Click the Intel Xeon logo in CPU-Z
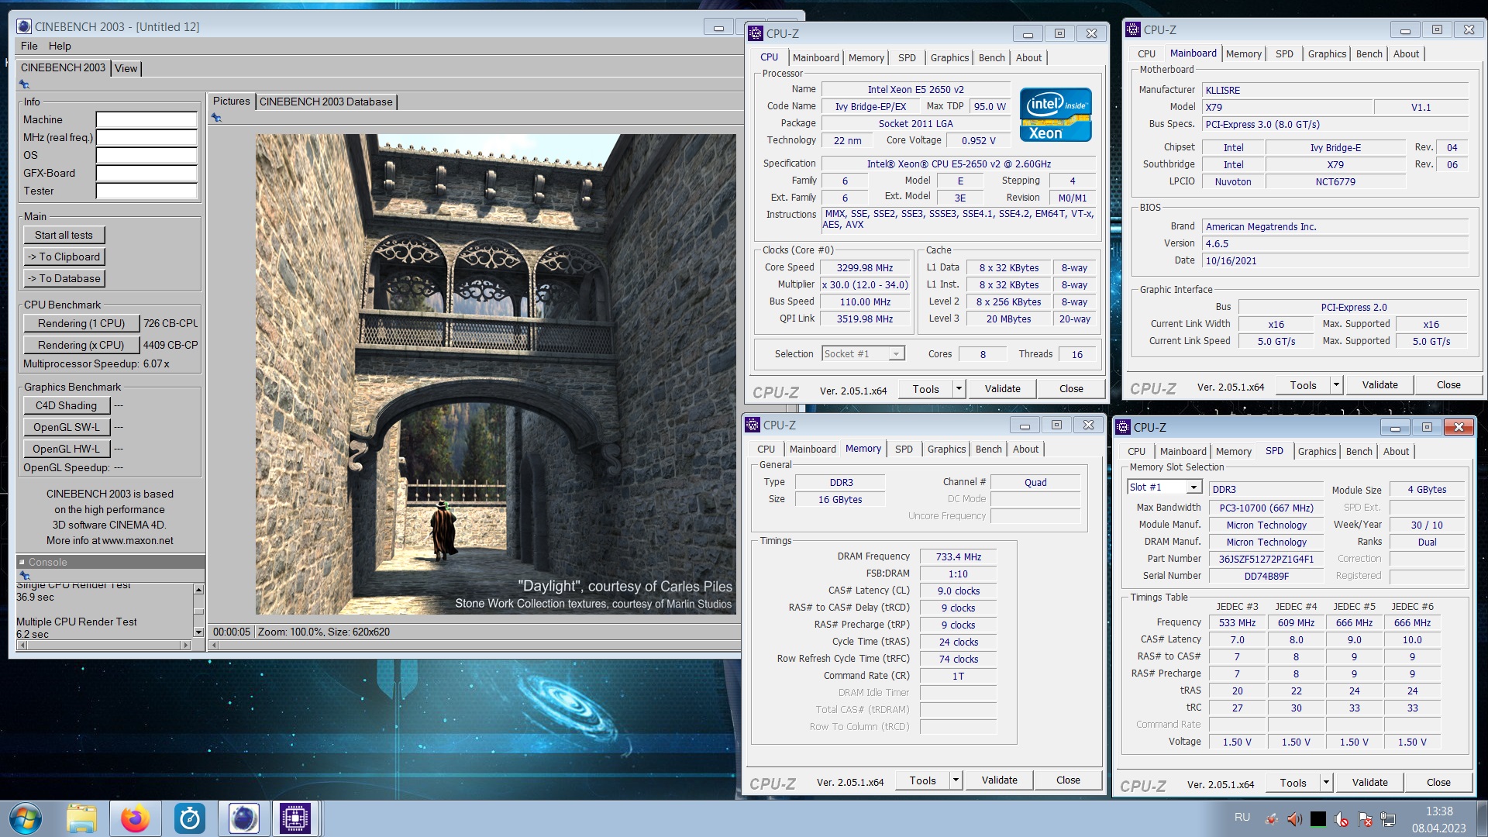Image resolution: width=1488 pixels, height=837 pixels. pos(1056,115)
